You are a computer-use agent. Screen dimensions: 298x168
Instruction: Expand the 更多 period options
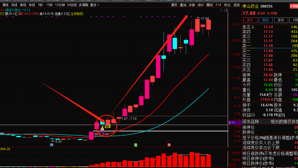[x=94, y=5]
